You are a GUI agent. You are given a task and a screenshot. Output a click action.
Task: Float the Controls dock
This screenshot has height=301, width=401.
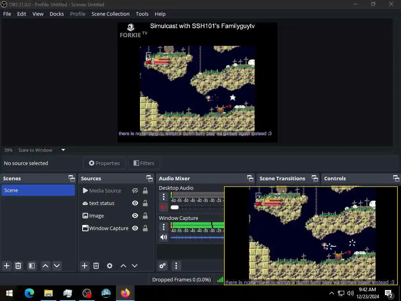point(396,178)
